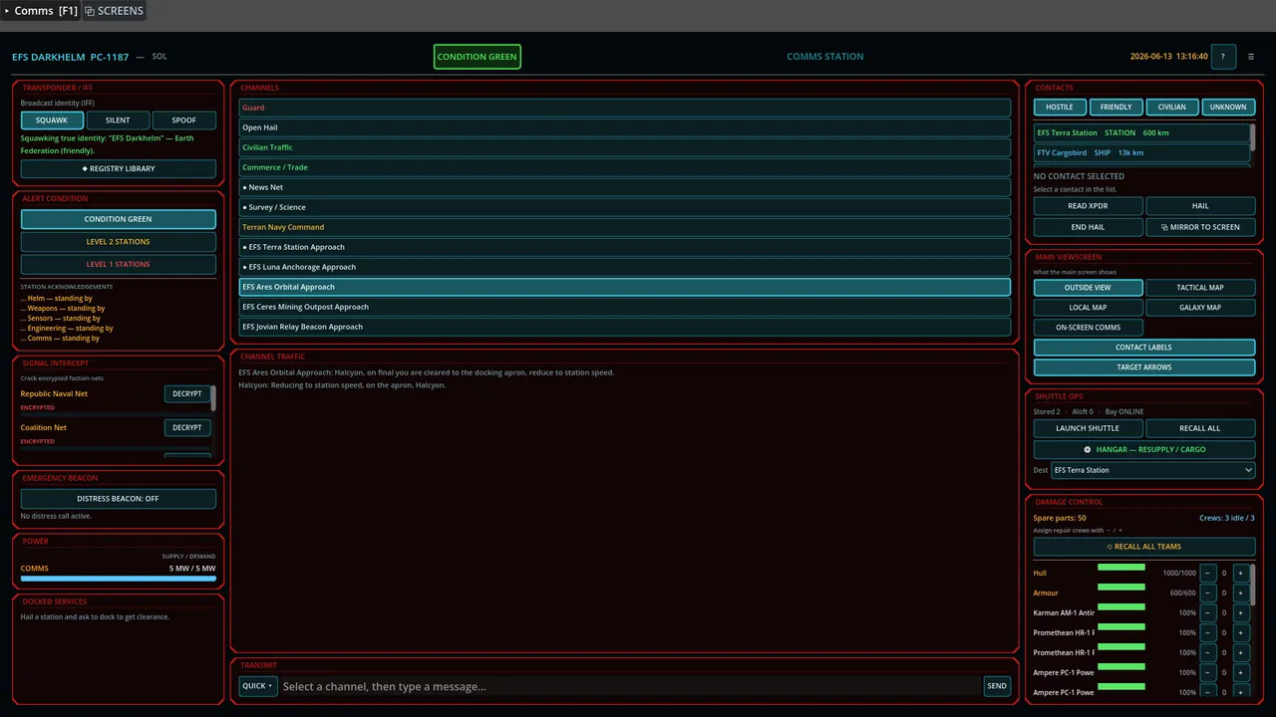Decrypt the Republic Naval Net
Screen dimensions: 1276x717
point(187,393)
